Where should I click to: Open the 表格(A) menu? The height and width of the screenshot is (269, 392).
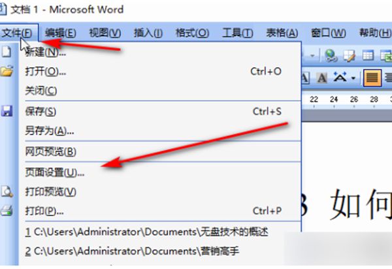coord(282,33)
